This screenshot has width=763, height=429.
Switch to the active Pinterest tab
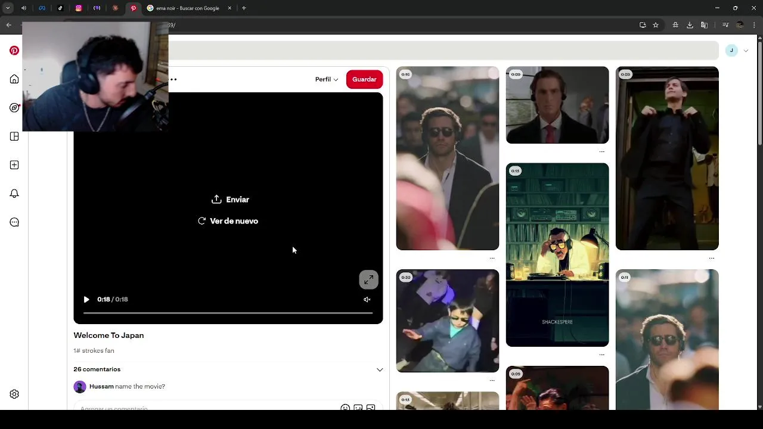(134, 8)
